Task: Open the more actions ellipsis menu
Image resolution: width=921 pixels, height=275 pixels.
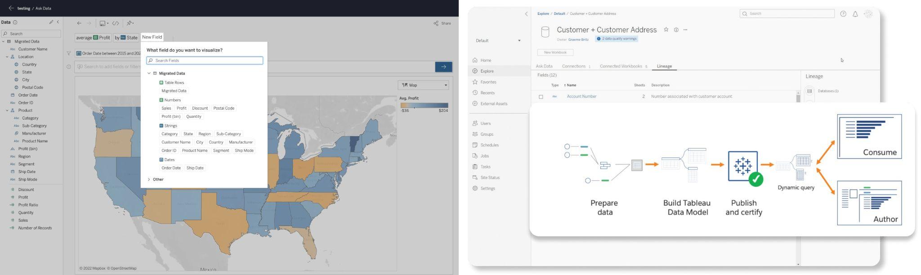Action: coord(685,30)
